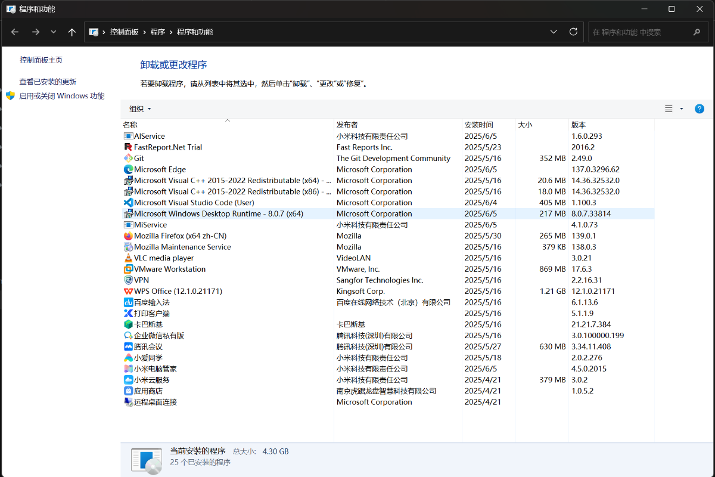
Task: Open 启用或关闭 Windows 功能 link
Action: tap(62, 96)
